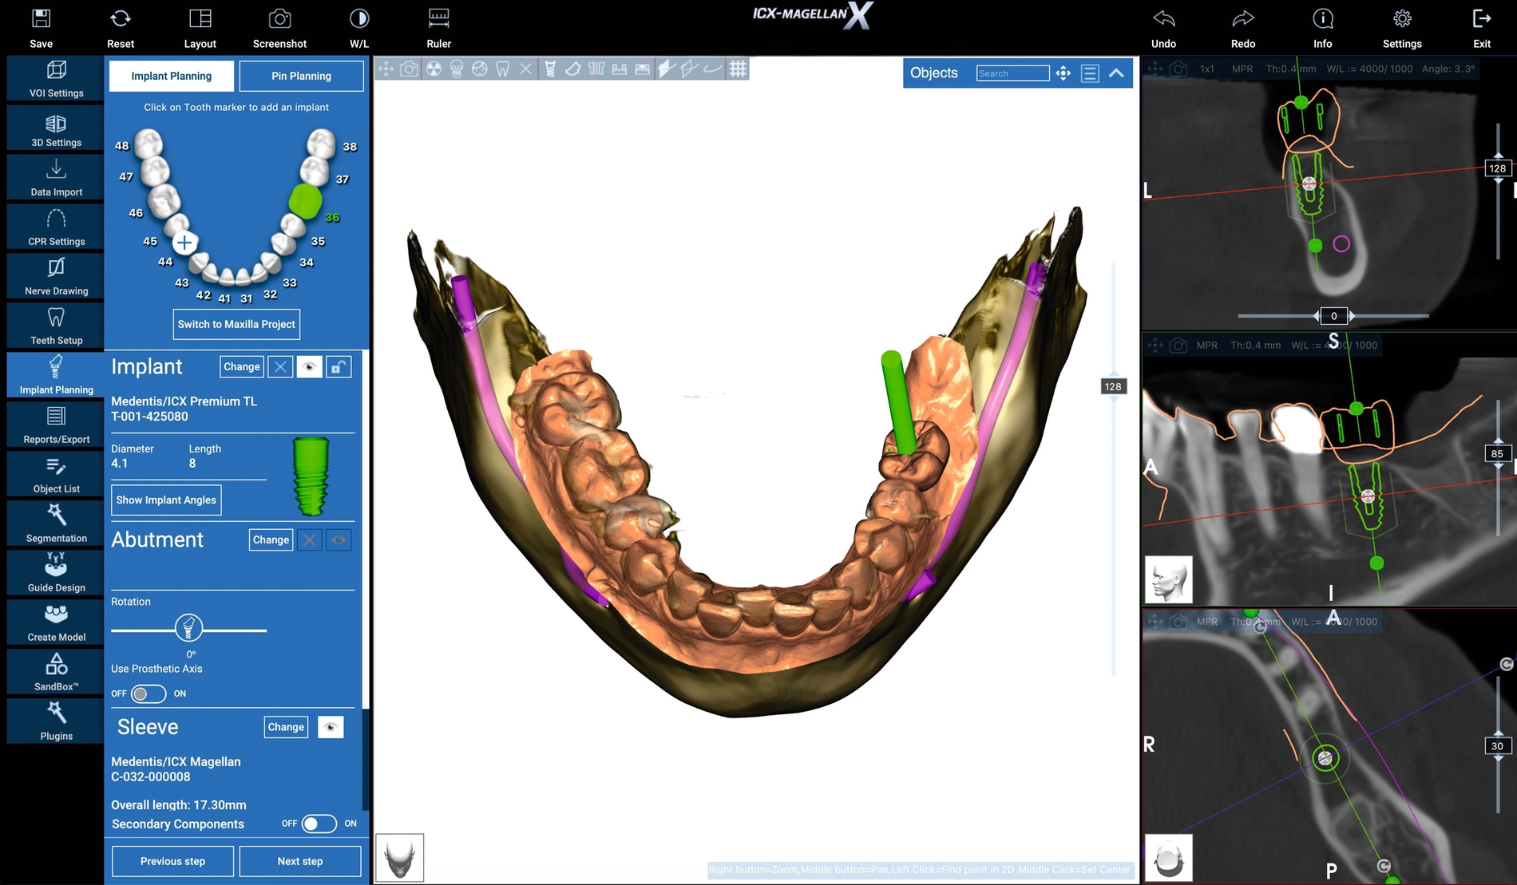Screen dimensions: 1517x885
Task: Click the Objects search field
Action: click(1012, 73)
